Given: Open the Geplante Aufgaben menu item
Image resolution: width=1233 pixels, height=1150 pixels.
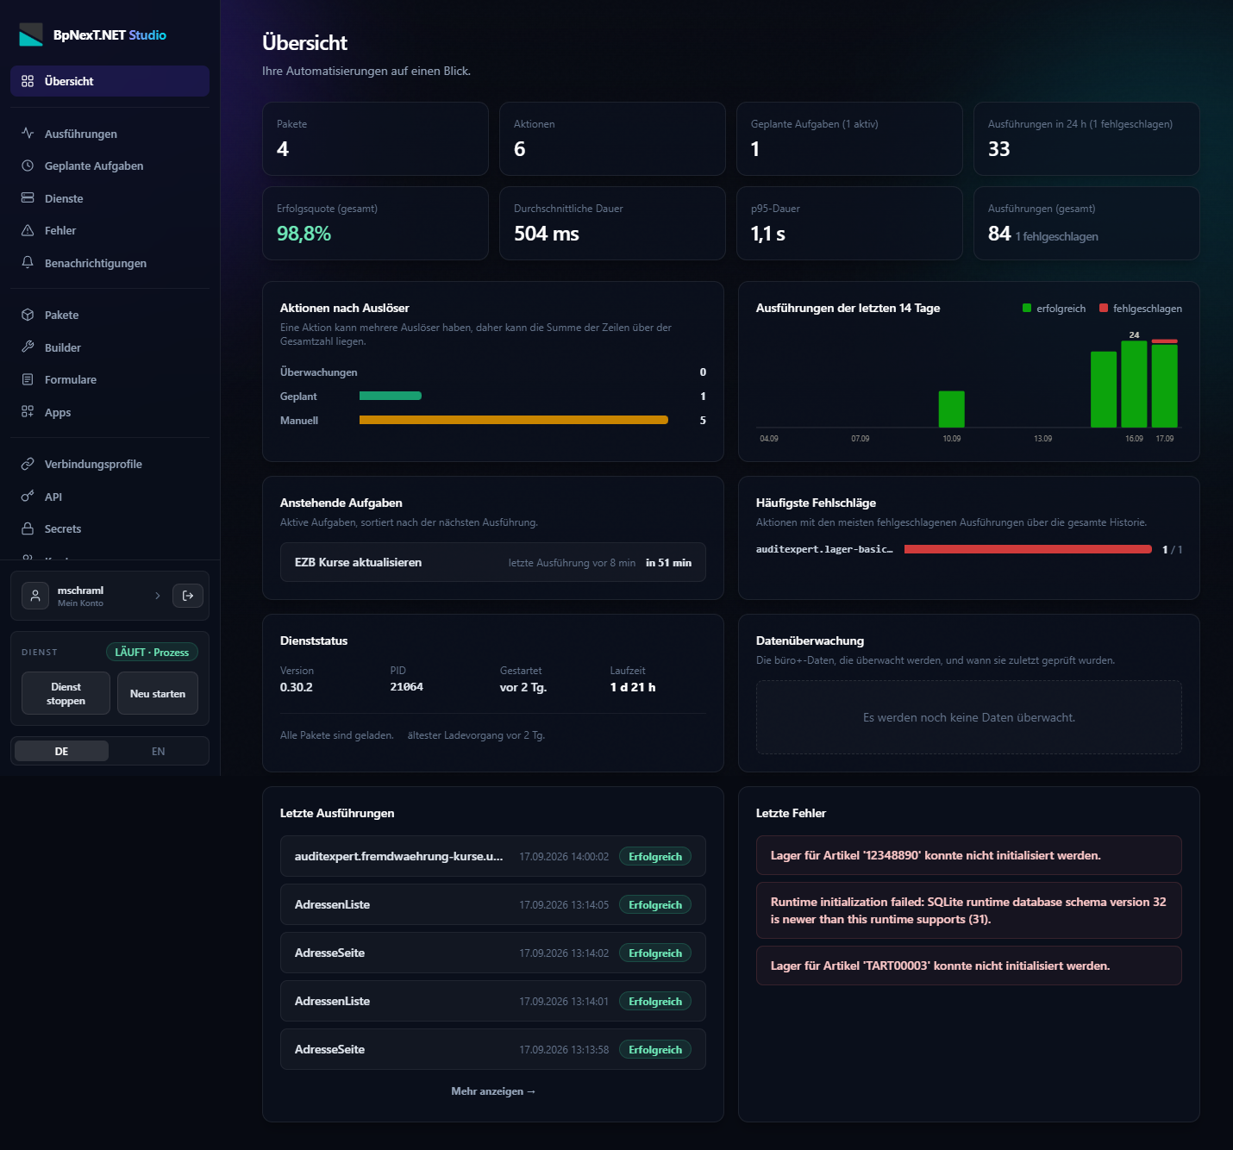Looking at the screenshot, I should click(x=110, y=166).
